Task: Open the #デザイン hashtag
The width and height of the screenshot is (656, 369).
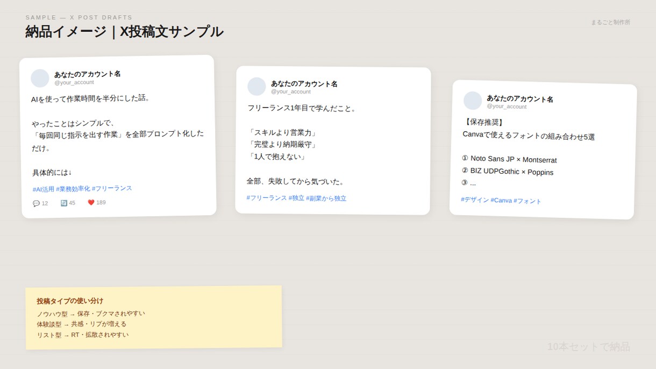Action: [x=475, y=200]
